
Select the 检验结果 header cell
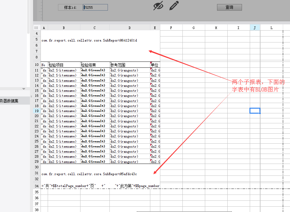(x=95, y=65)
